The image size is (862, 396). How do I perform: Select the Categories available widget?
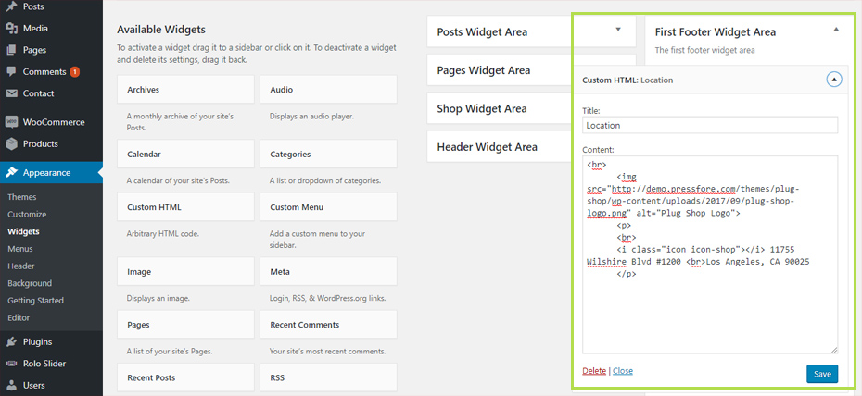coord(328,155)
